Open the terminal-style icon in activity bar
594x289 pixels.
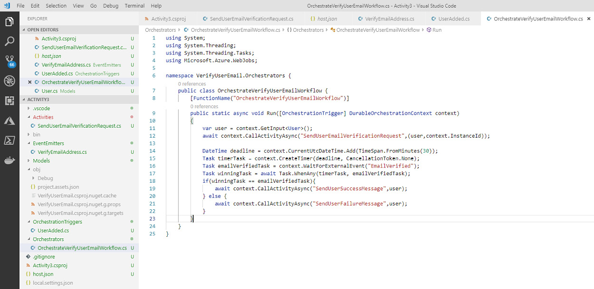(x=10, y=140)
